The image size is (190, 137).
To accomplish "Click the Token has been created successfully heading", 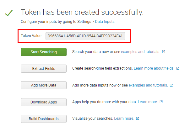I will (x=82, y=12).
